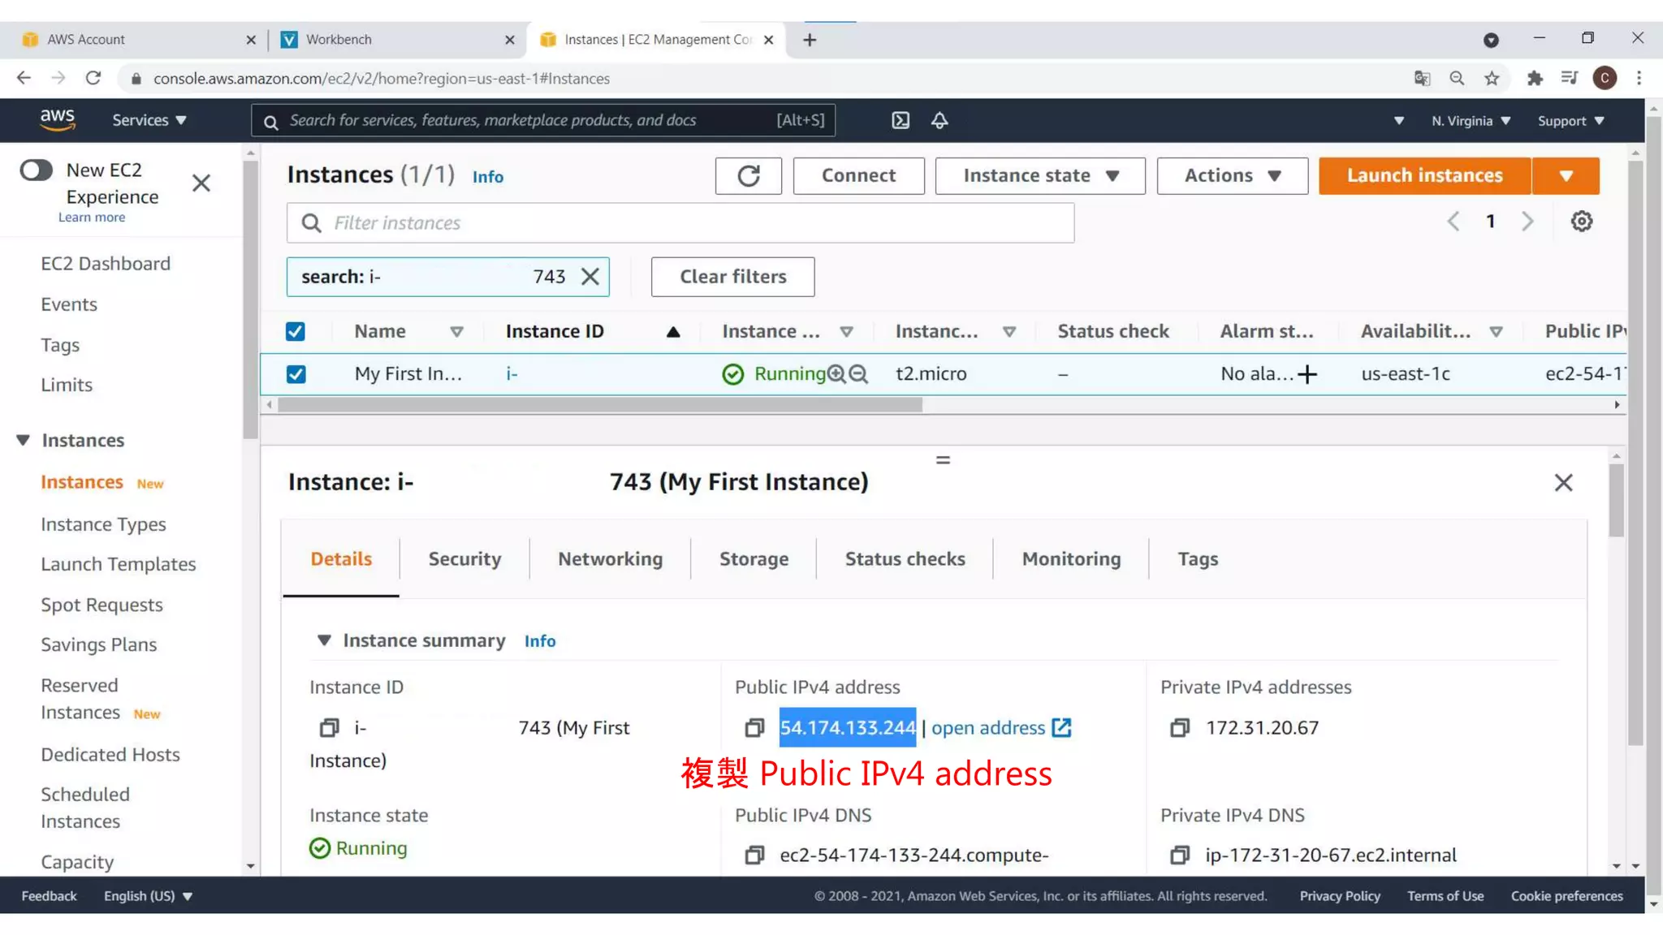Switch to the Networking tab
The width and height of the screenshot is (1663, 935).
pyautogui.click(x=610, y=559)
